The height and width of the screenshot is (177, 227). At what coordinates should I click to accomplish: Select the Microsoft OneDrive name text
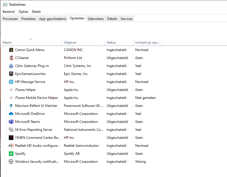[30, 114]
